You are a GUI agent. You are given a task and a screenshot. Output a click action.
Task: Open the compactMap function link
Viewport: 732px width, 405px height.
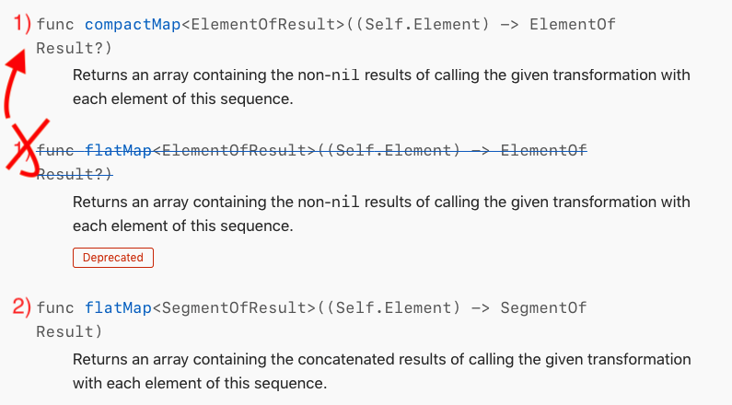(x=131, y=25)
